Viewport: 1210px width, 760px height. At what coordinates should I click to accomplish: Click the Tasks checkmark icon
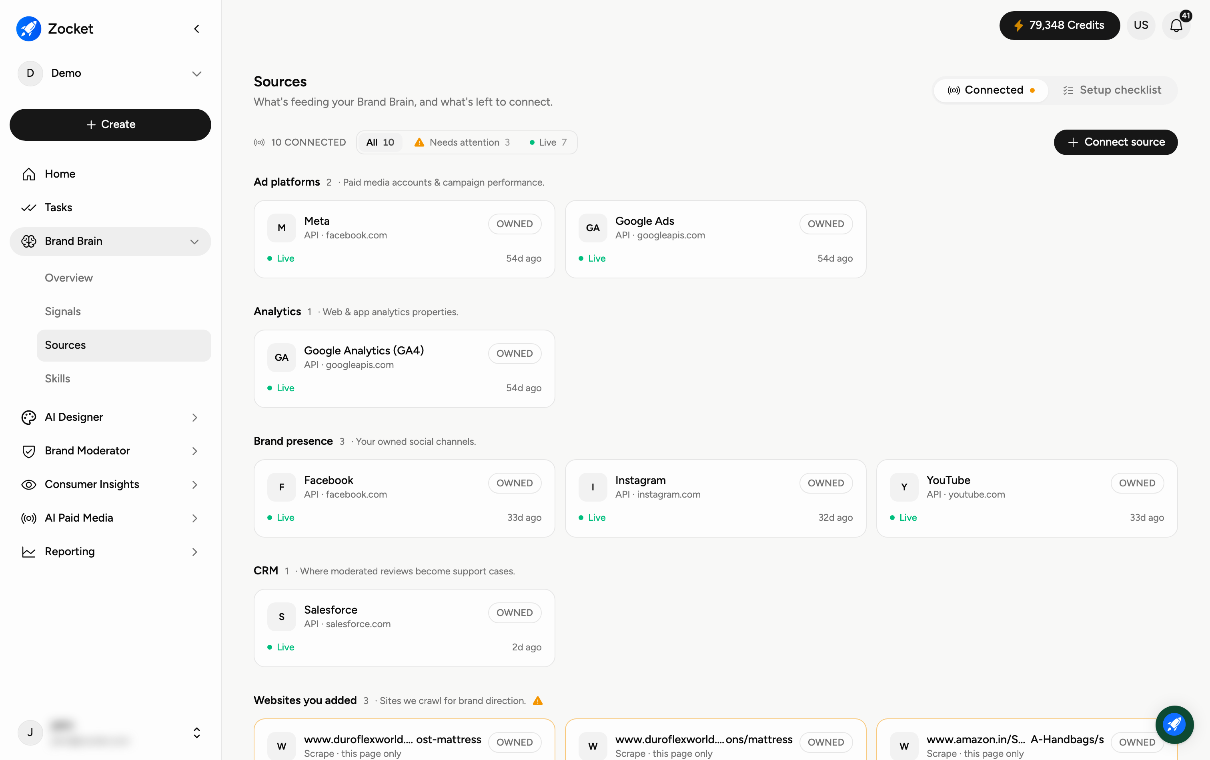coord(29,208)
